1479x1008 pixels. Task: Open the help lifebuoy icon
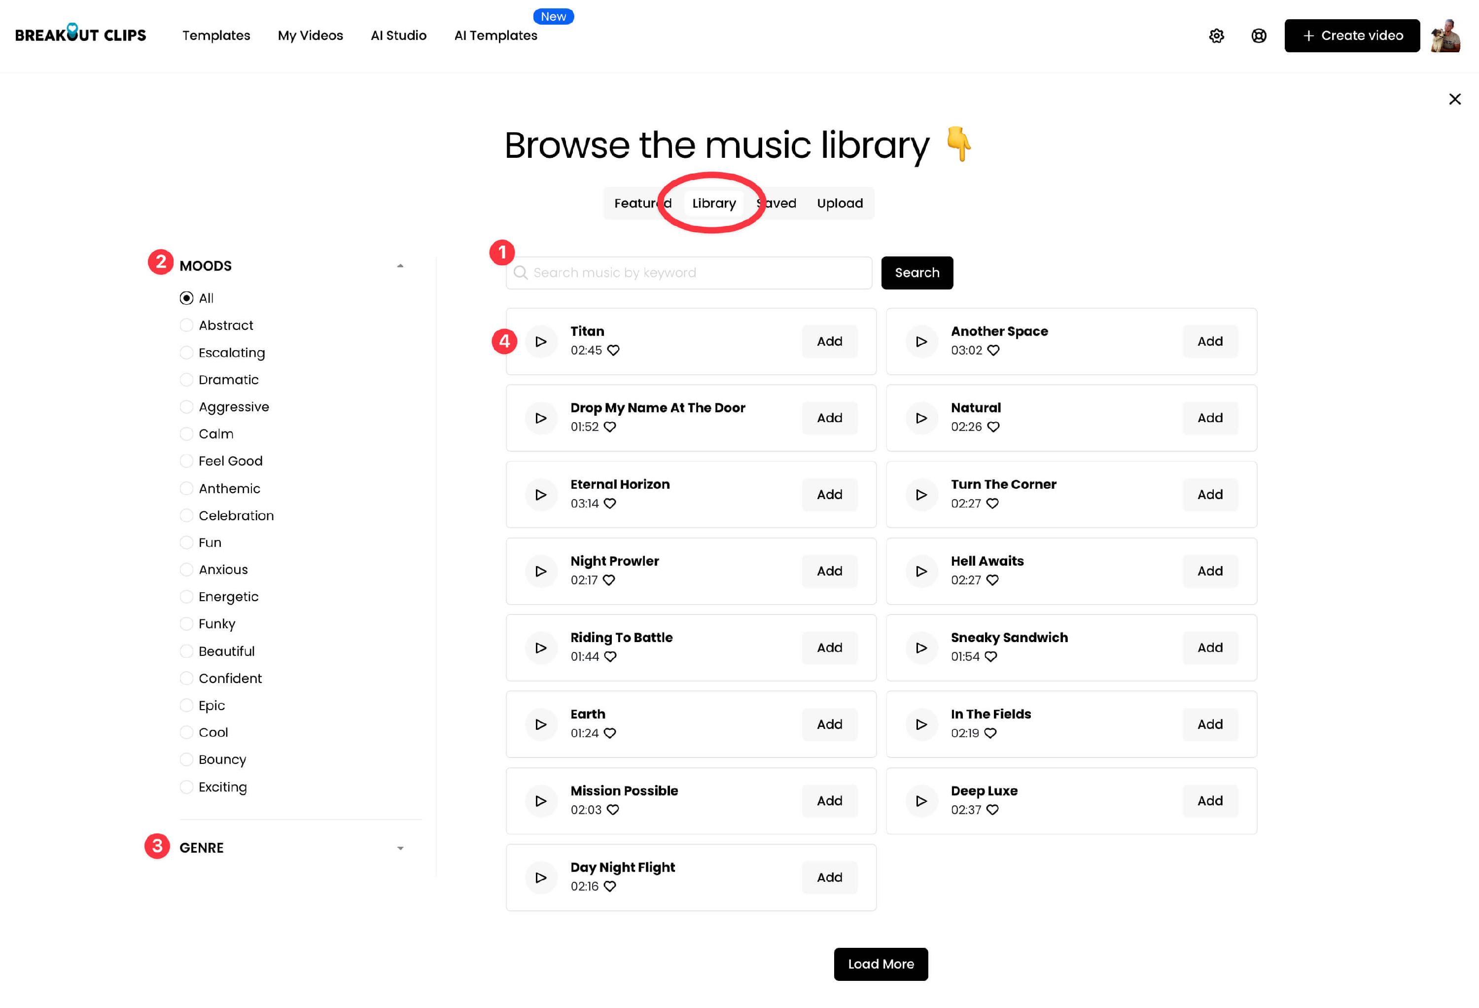point(1258,36)
